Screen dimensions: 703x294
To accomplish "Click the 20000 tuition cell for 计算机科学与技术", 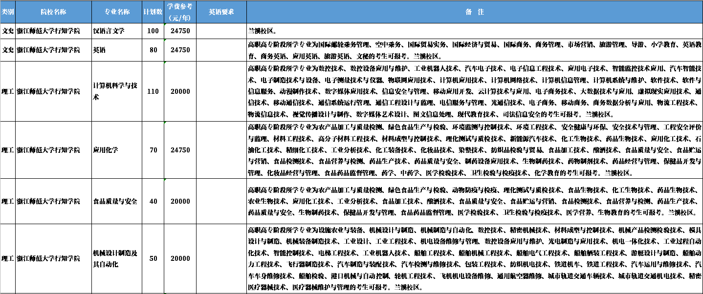I will 180,91.
